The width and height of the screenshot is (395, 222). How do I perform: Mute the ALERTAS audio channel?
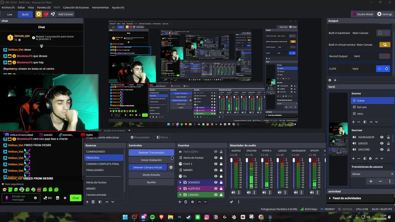coord(233,192)
